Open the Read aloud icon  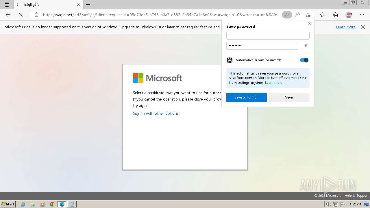[x=297, y=15]
